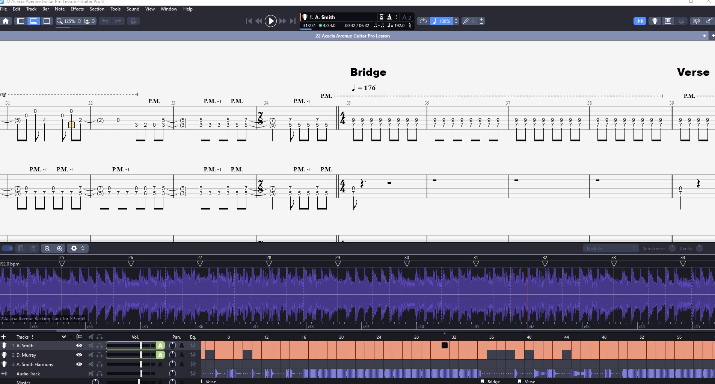Open the Section menu
The width and height of the screenshot is (715, 384).
click(x=97, y=9)
